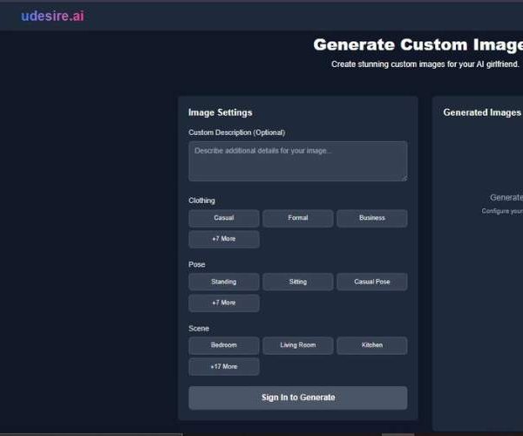Show +7 More pose options

coord(224,303)
